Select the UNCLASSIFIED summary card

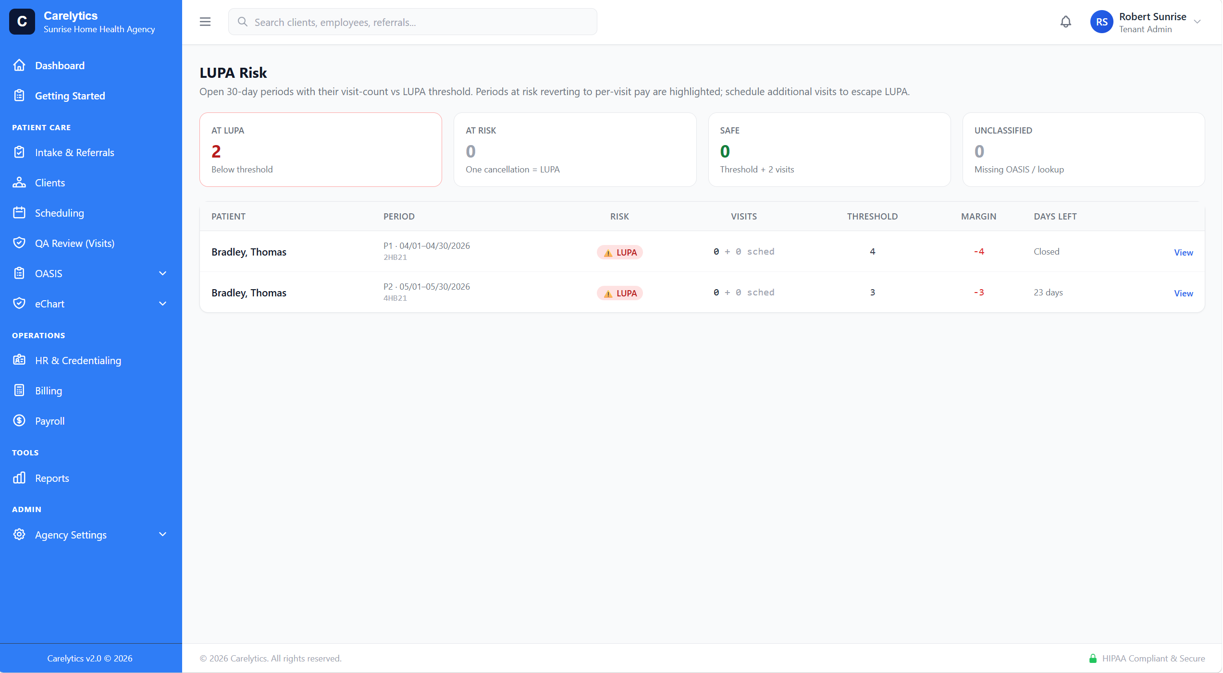pyautogui.click(x=1084, y=149)
